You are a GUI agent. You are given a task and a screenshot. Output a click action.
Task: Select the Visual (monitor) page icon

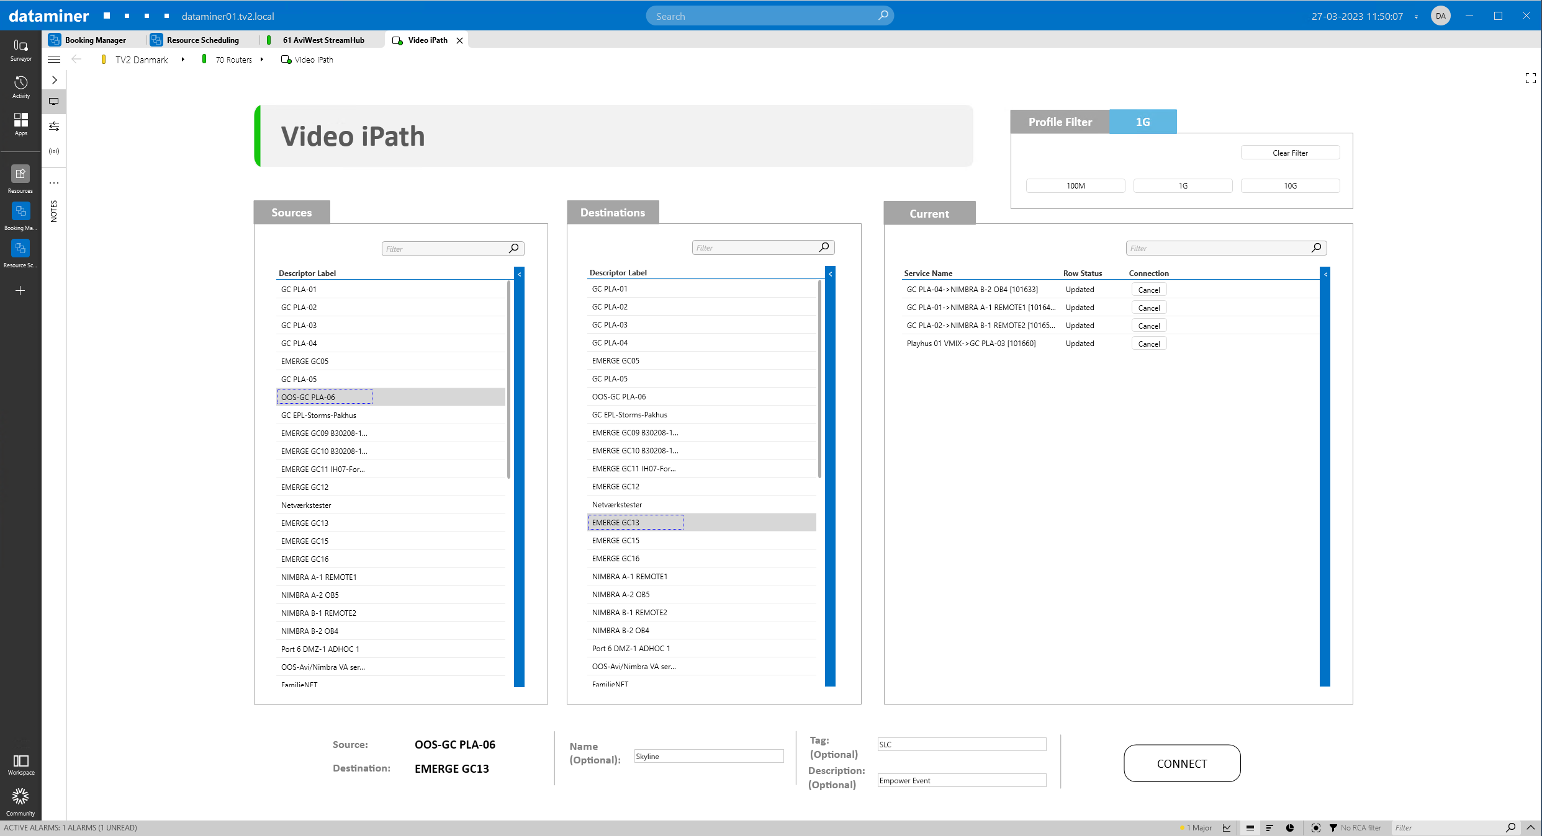[54, 102]
